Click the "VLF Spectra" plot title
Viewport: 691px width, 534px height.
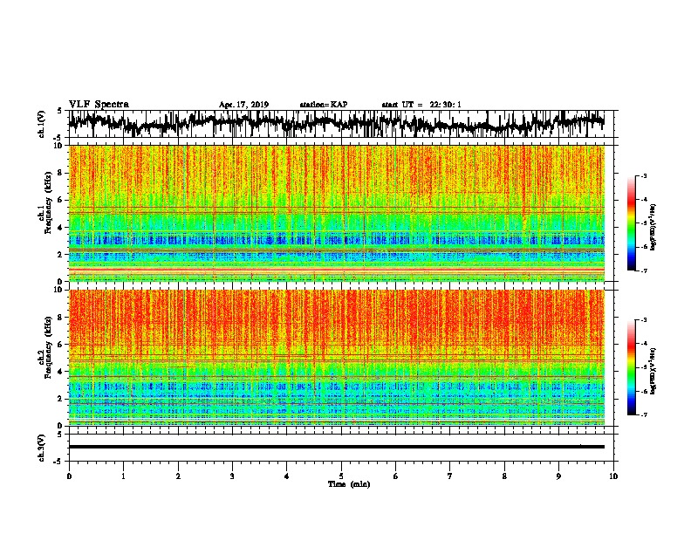[99, 105]
